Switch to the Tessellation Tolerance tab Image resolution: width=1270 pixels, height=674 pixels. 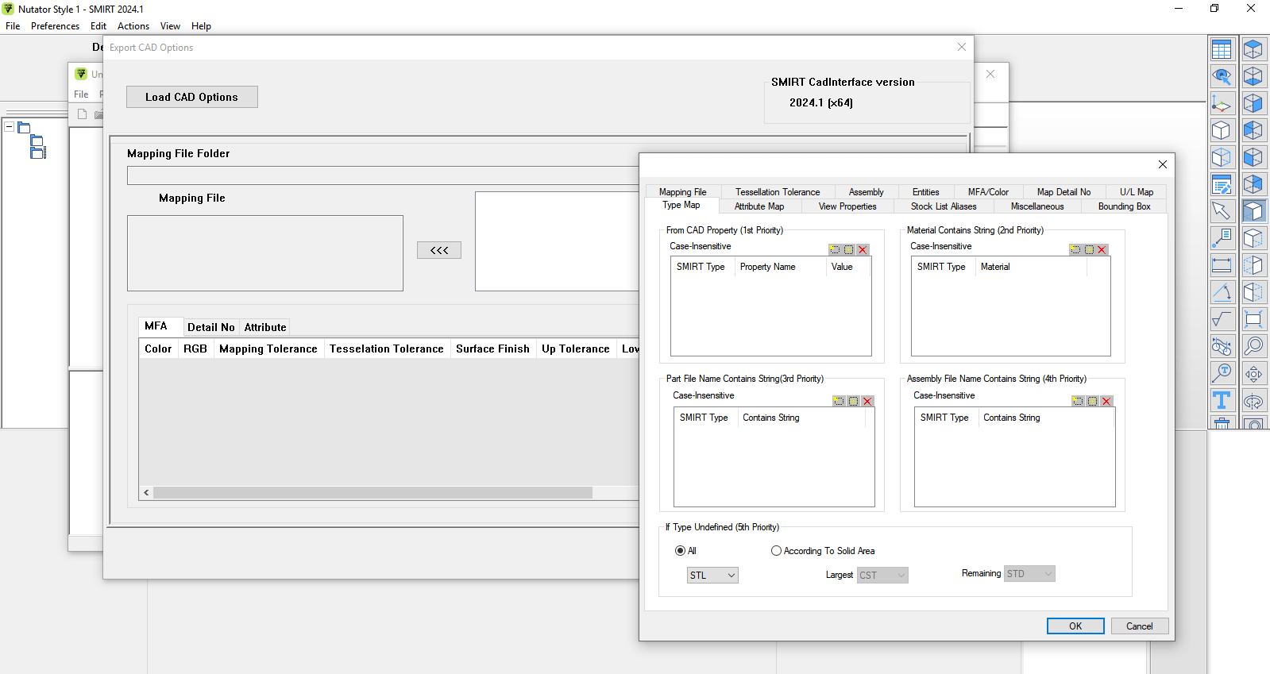[777, 192]
